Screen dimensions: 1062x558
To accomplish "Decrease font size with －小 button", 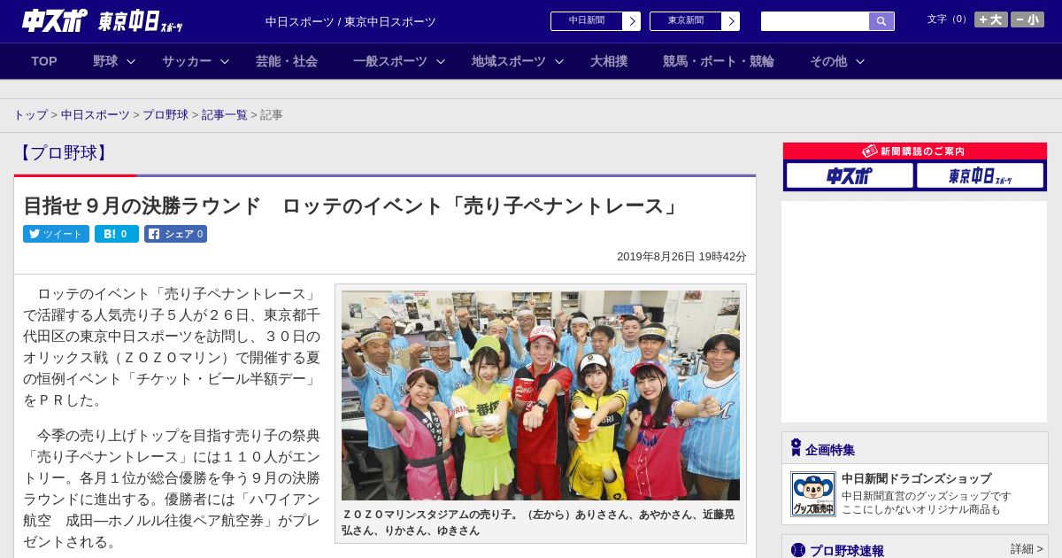I will (x=1027, y=19).
